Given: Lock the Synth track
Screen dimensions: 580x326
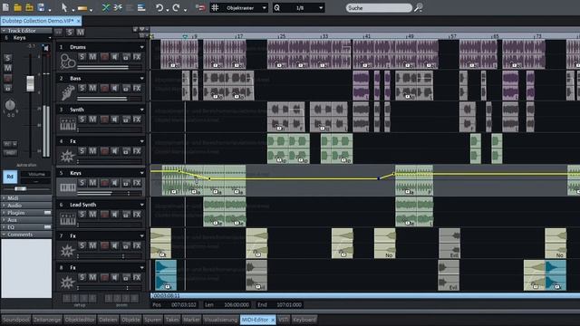Looking at the screenshot, I should point(126,120).
